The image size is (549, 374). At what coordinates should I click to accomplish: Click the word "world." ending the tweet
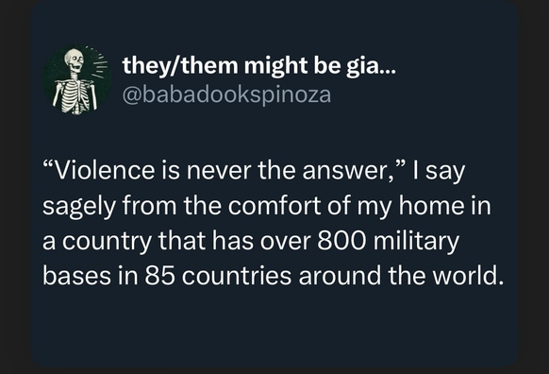tap(468, 276)
